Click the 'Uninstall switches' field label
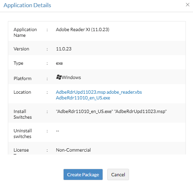Image resolution: width=193 pixels, height=187 pixels. click(23, 134)
